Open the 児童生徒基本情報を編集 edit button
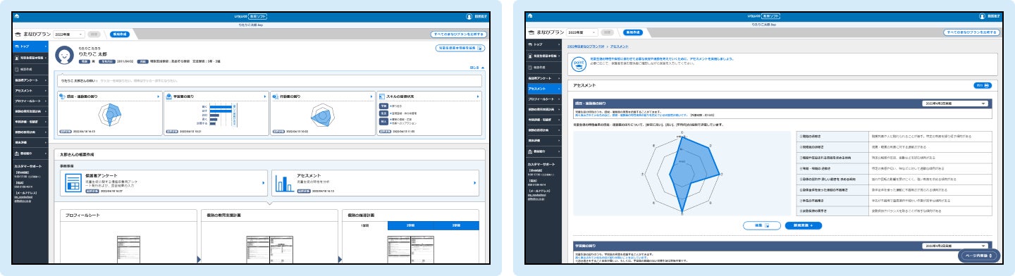1015x276 pixels. point(461,48)
